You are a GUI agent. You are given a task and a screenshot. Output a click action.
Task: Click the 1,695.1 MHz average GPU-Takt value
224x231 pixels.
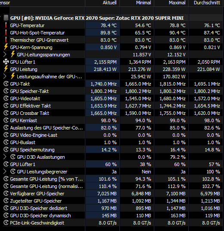point(207,84)
